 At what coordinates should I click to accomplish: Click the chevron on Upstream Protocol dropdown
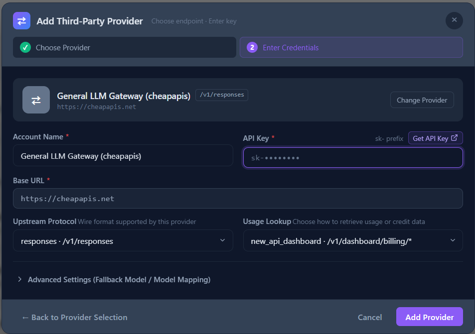pyautogui.click(x=223, y=240)
